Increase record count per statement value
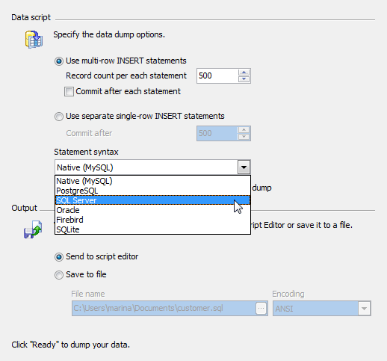The height and width of the screenshot is (361, 387). pyautogui.click(x=244, y=72)
